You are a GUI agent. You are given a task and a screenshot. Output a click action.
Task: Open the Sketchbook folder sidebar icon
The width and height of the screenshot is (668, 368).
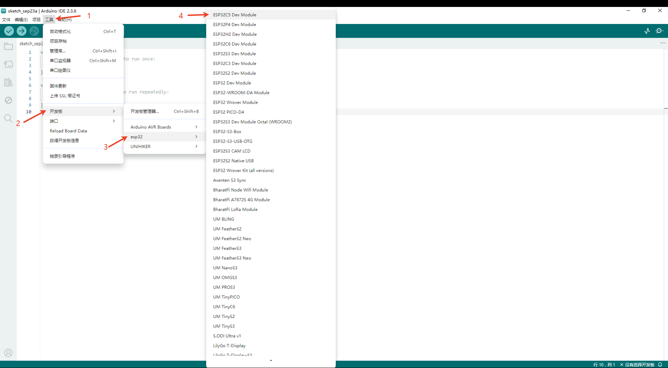coord(8,46)
